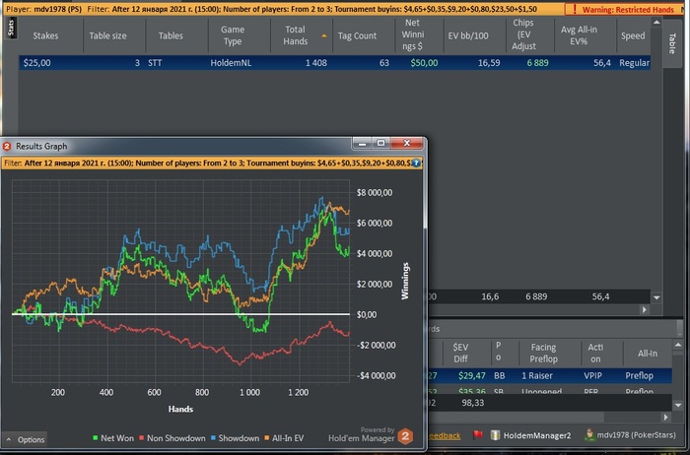Click the 98,33 summary value
Screen dimensions: 690x455
pos(472,403)
